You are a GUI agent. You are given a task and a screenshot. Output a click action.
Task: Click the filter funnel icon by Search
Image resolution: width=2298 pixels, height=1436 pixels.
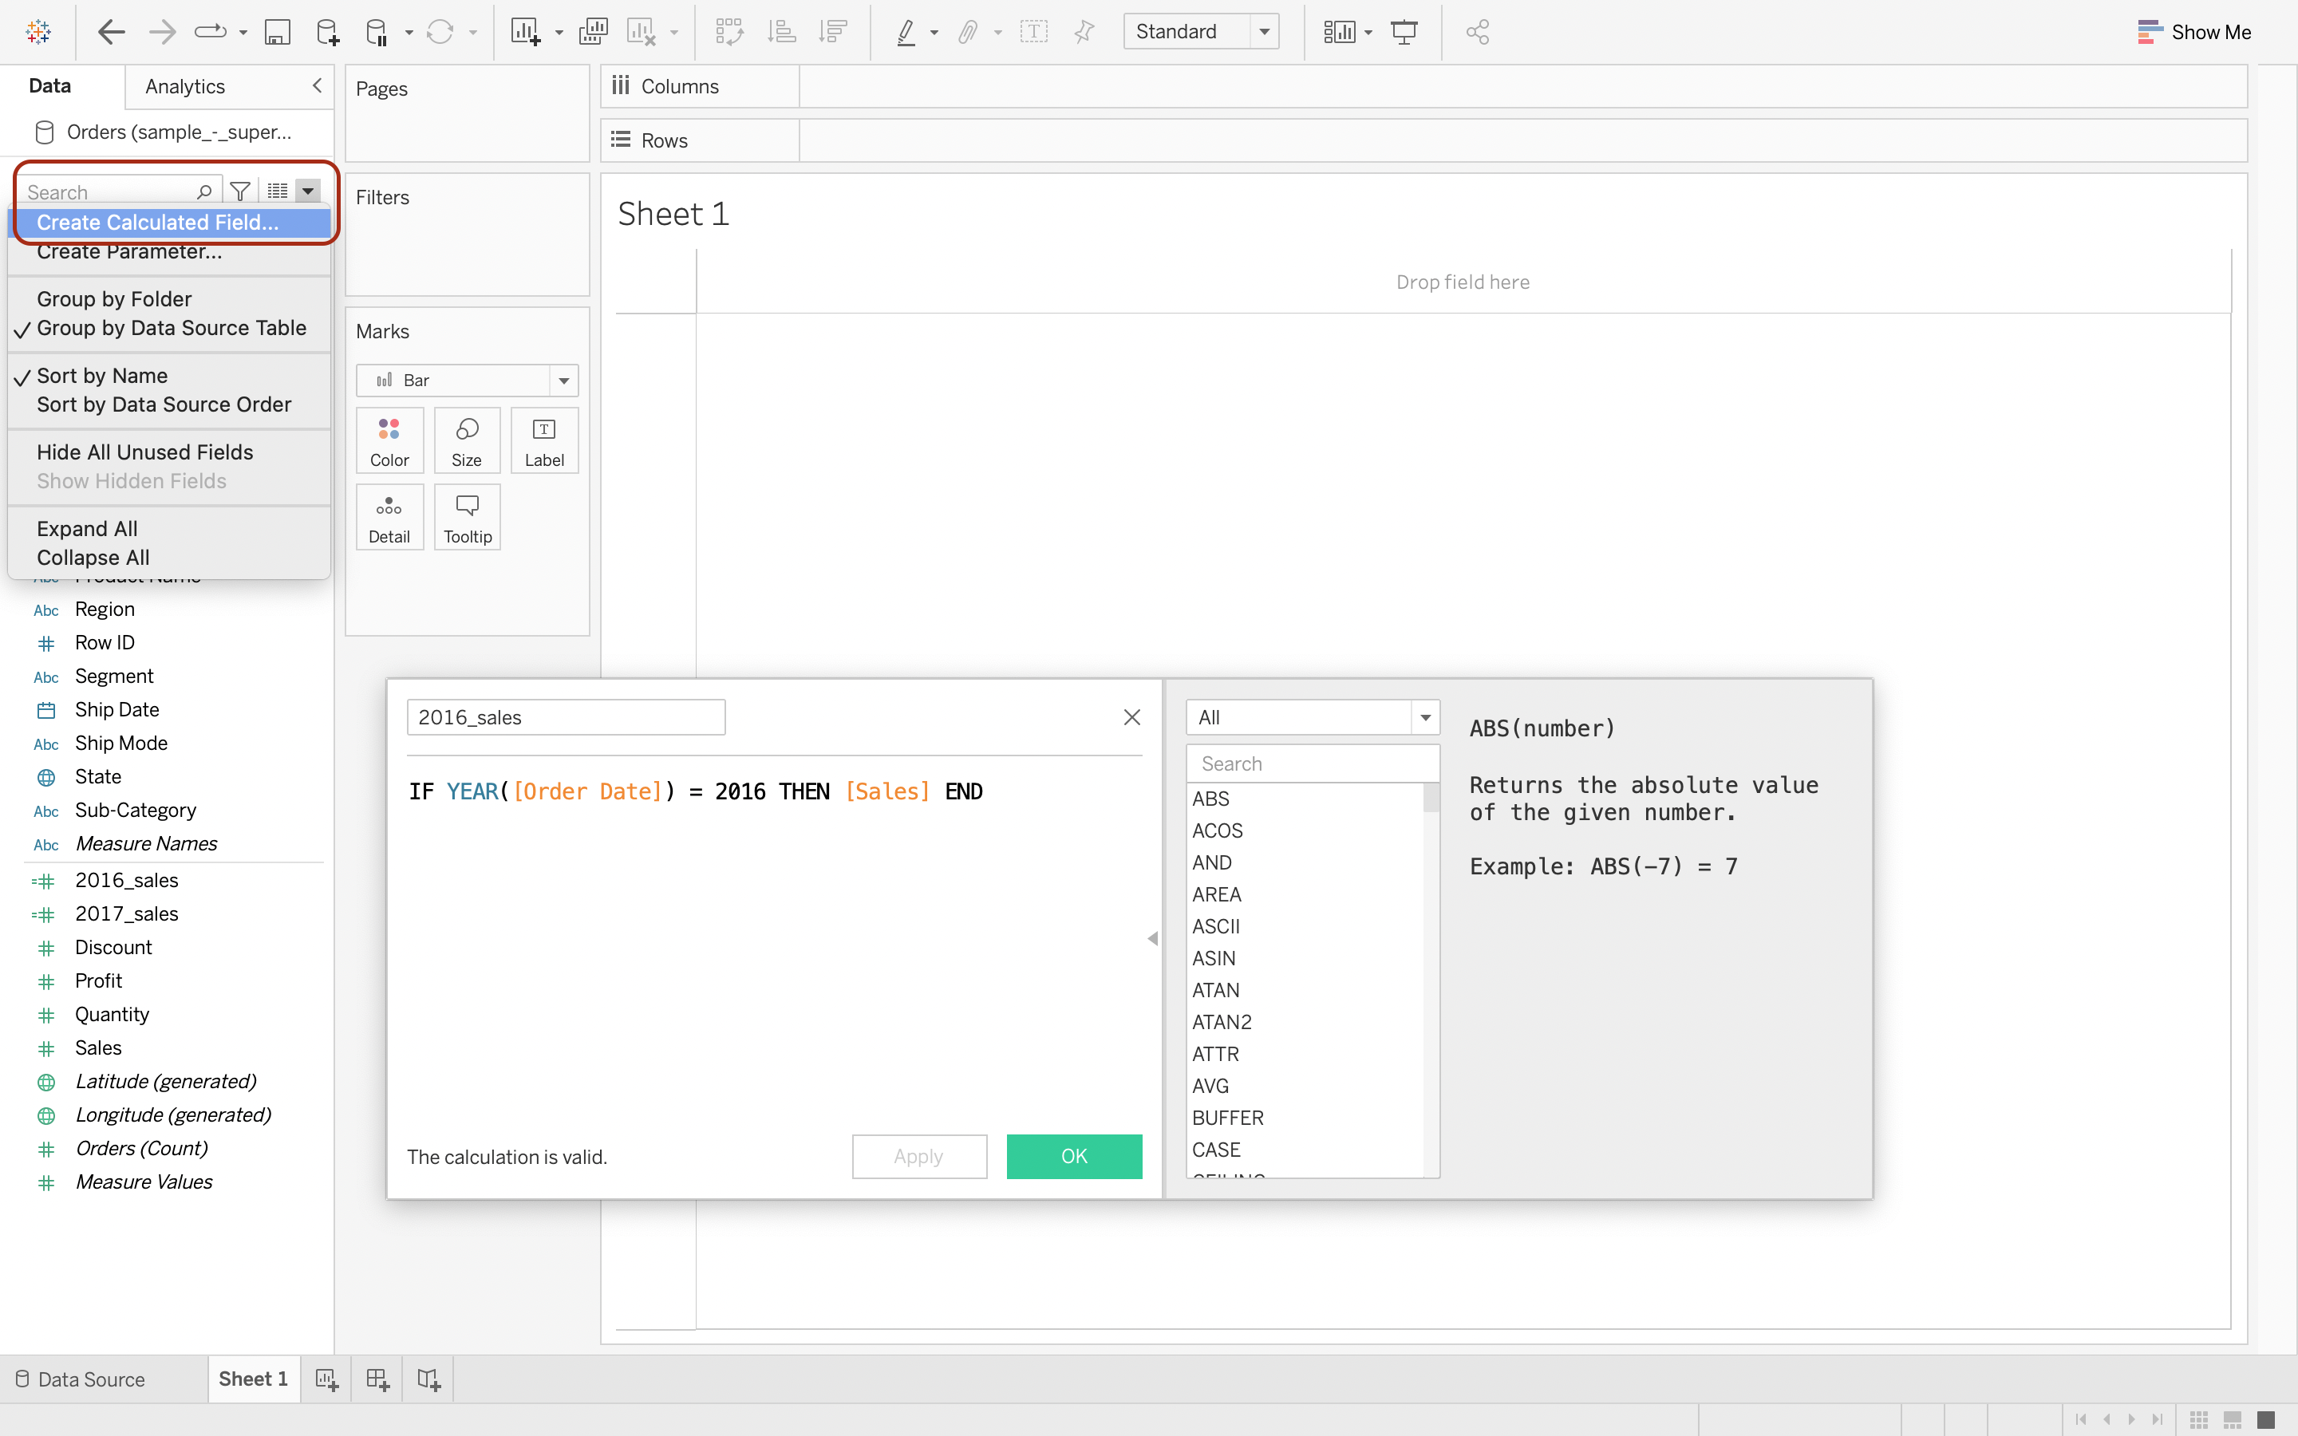click(240, 191)
